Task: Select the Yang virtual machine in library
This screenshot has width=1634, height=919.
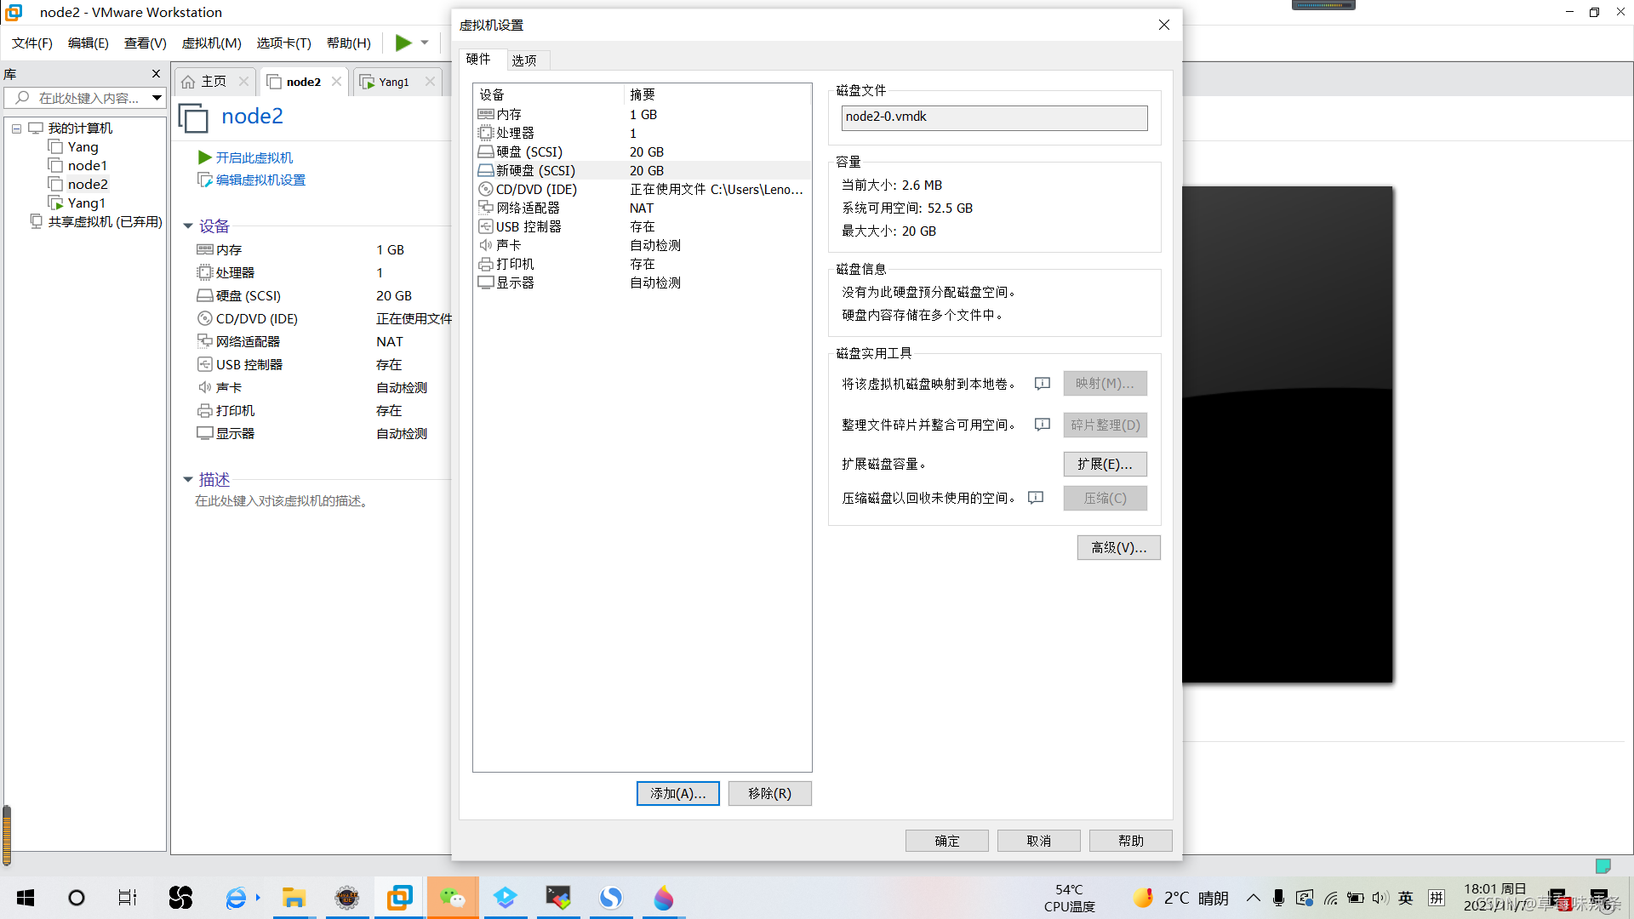Action: click(x=83, y=147)
